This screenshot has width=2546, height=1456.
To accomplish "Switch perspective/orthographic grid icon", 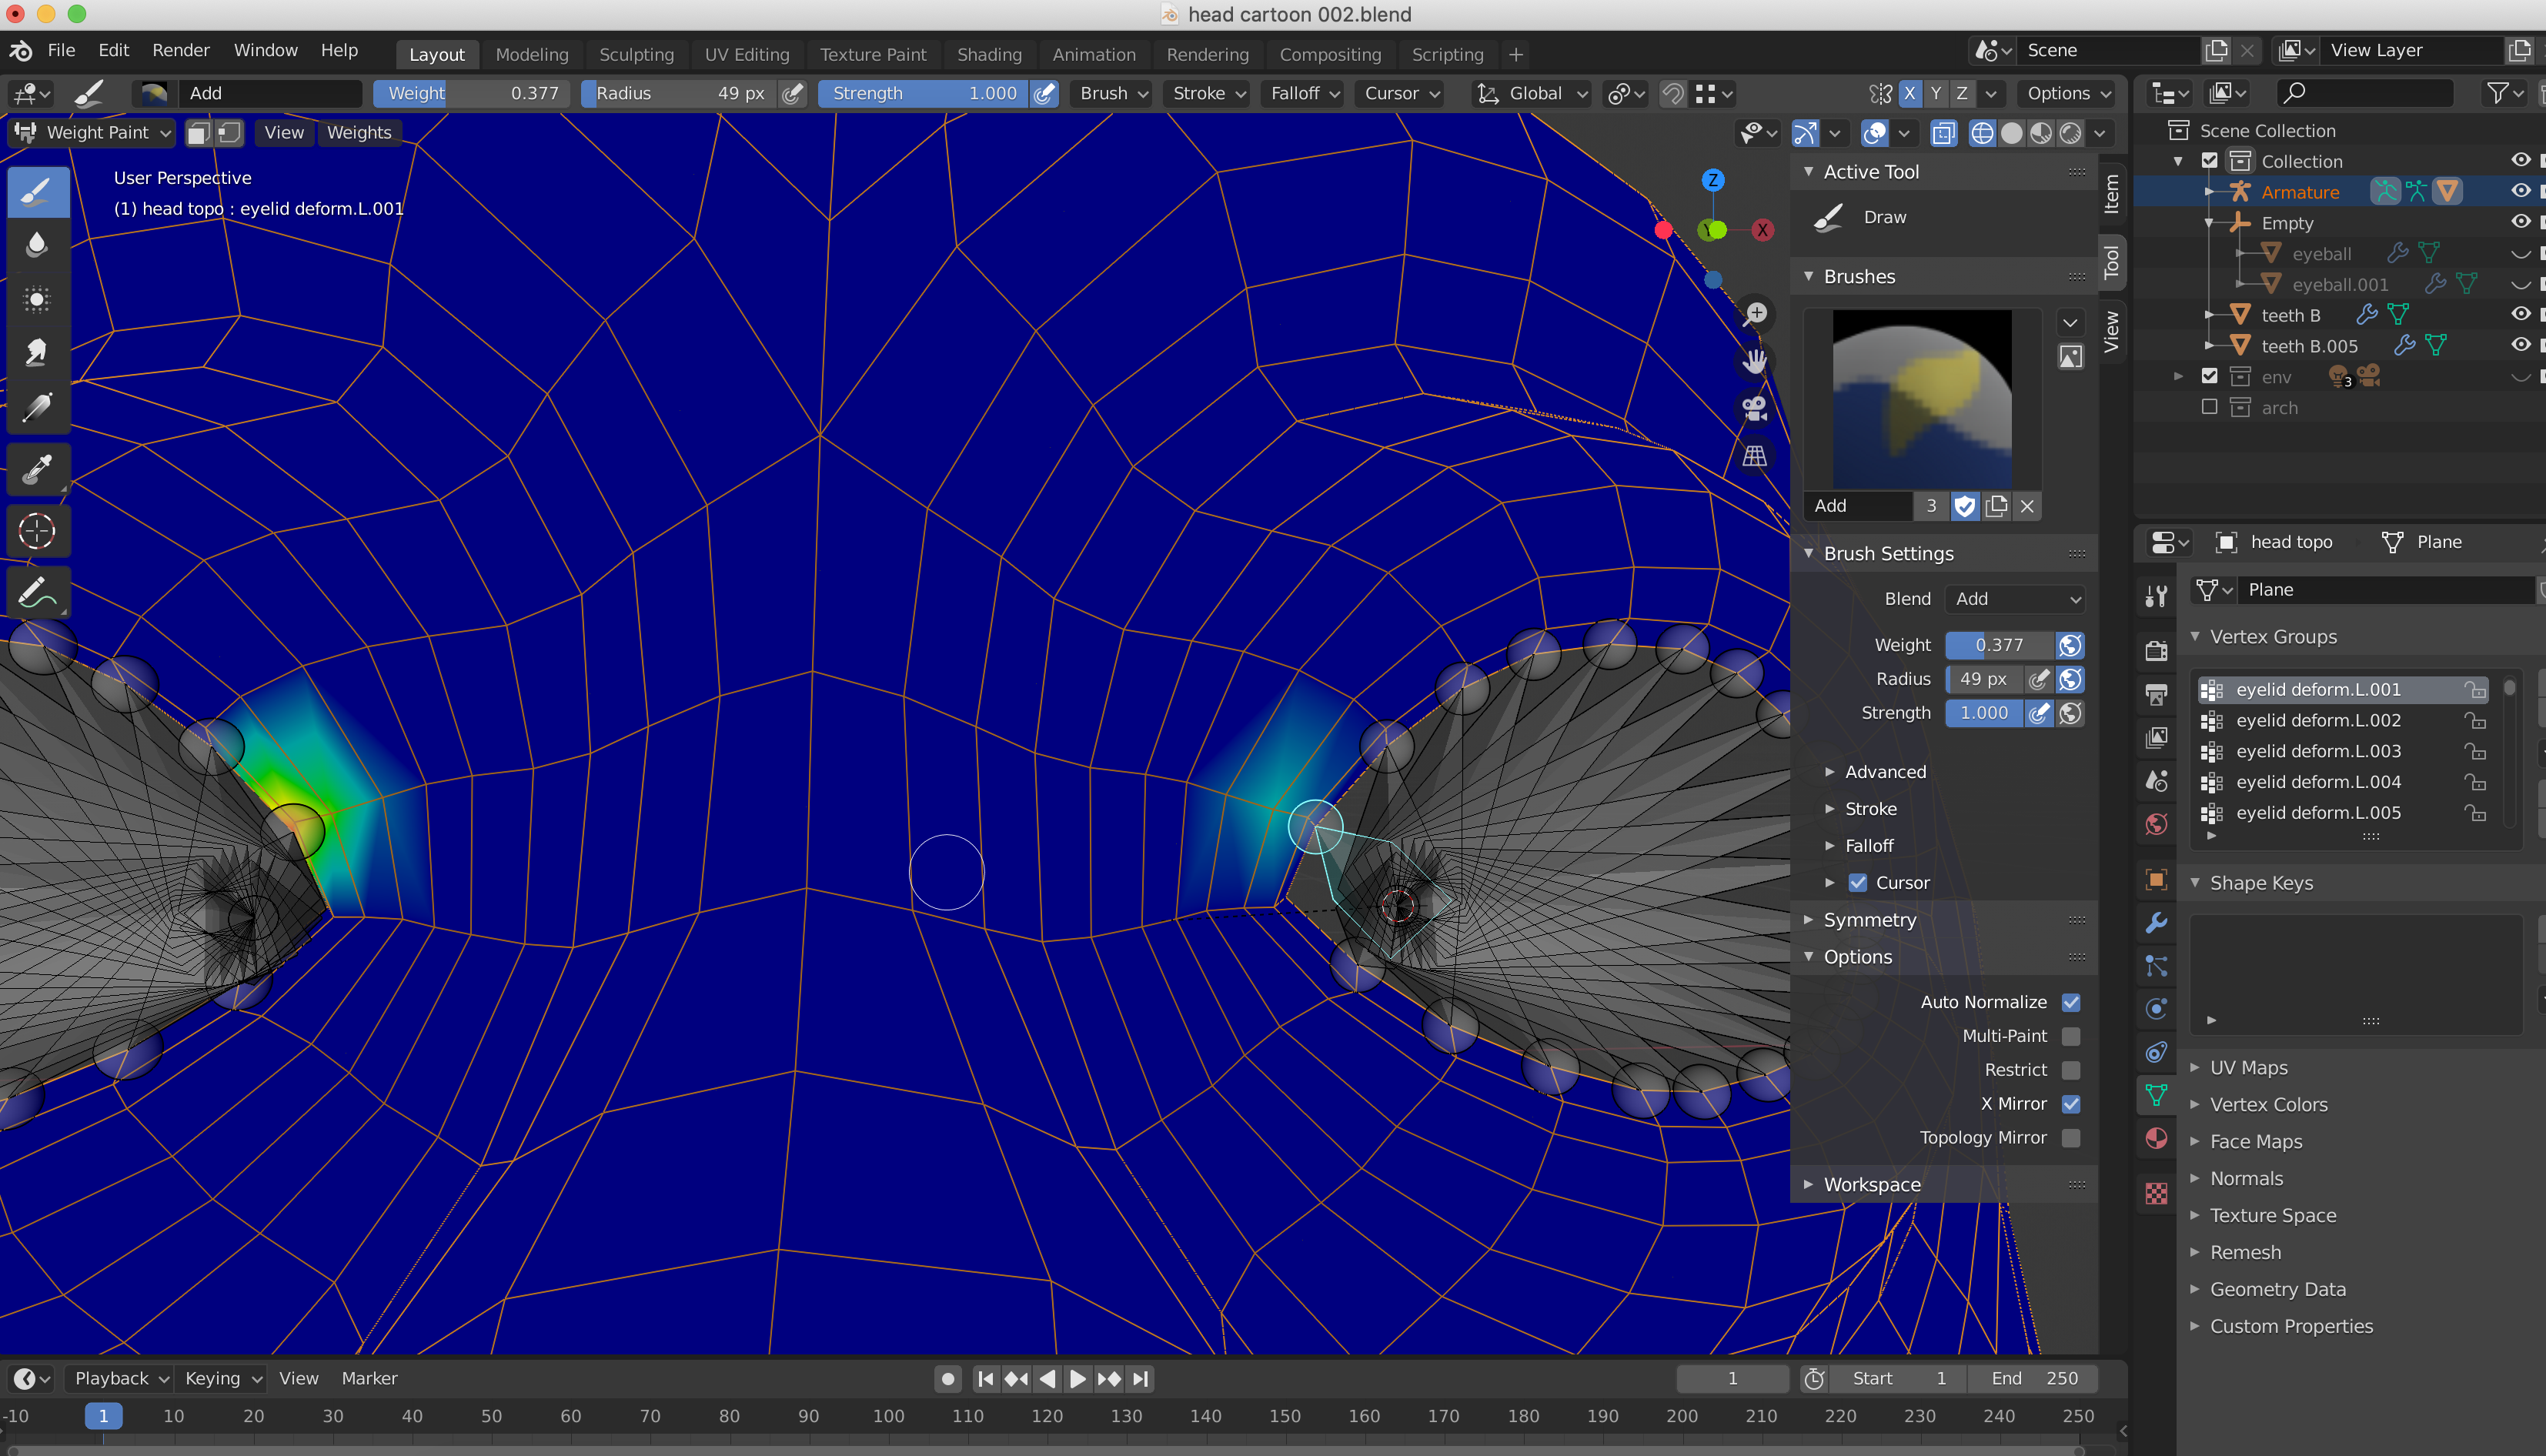I will tap(1755, 456).
